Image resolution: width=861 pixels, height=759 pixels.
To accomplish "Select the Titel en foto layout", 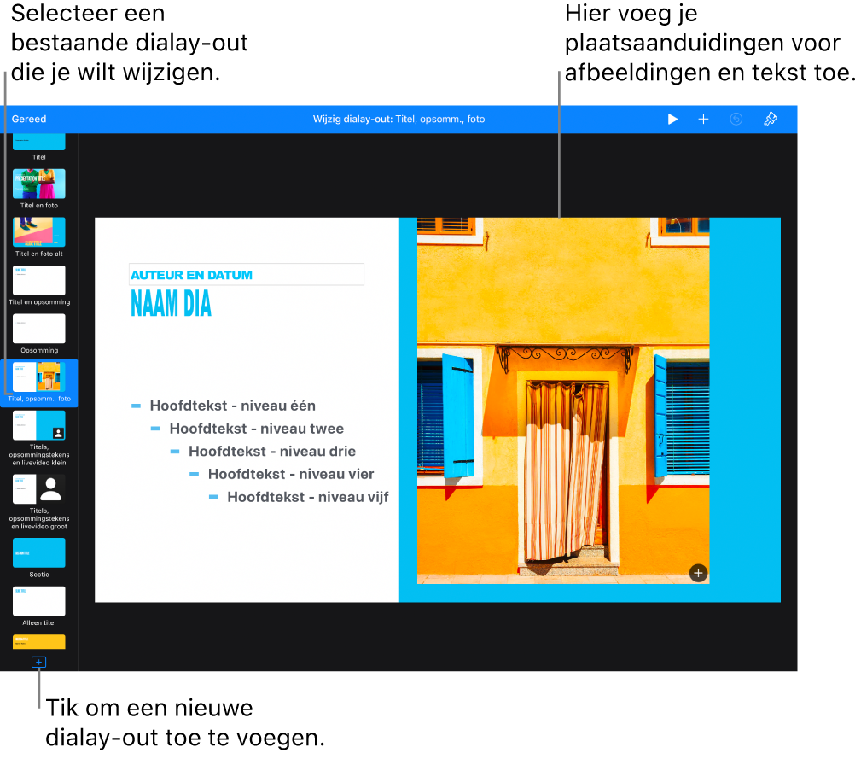I will click(39, 184).
